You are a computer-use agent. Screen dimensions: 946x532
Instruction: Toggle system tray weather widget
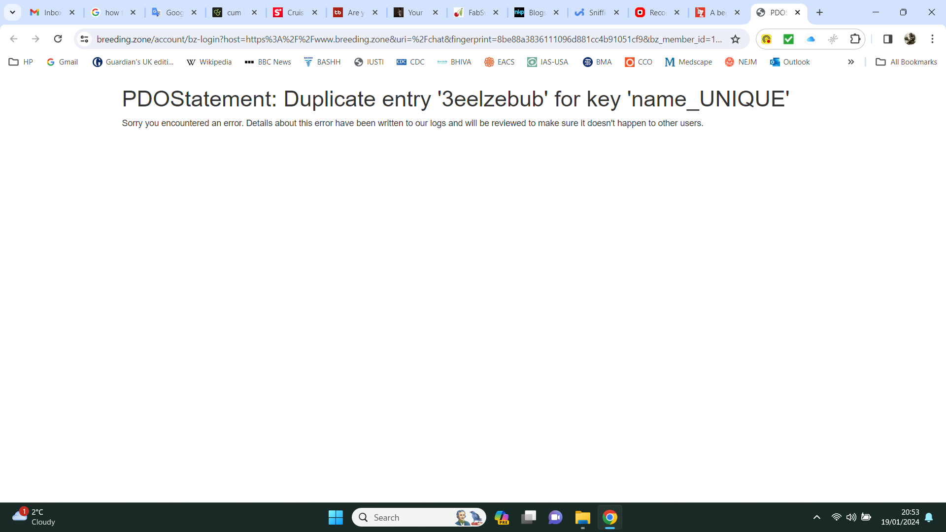(37, 516)
